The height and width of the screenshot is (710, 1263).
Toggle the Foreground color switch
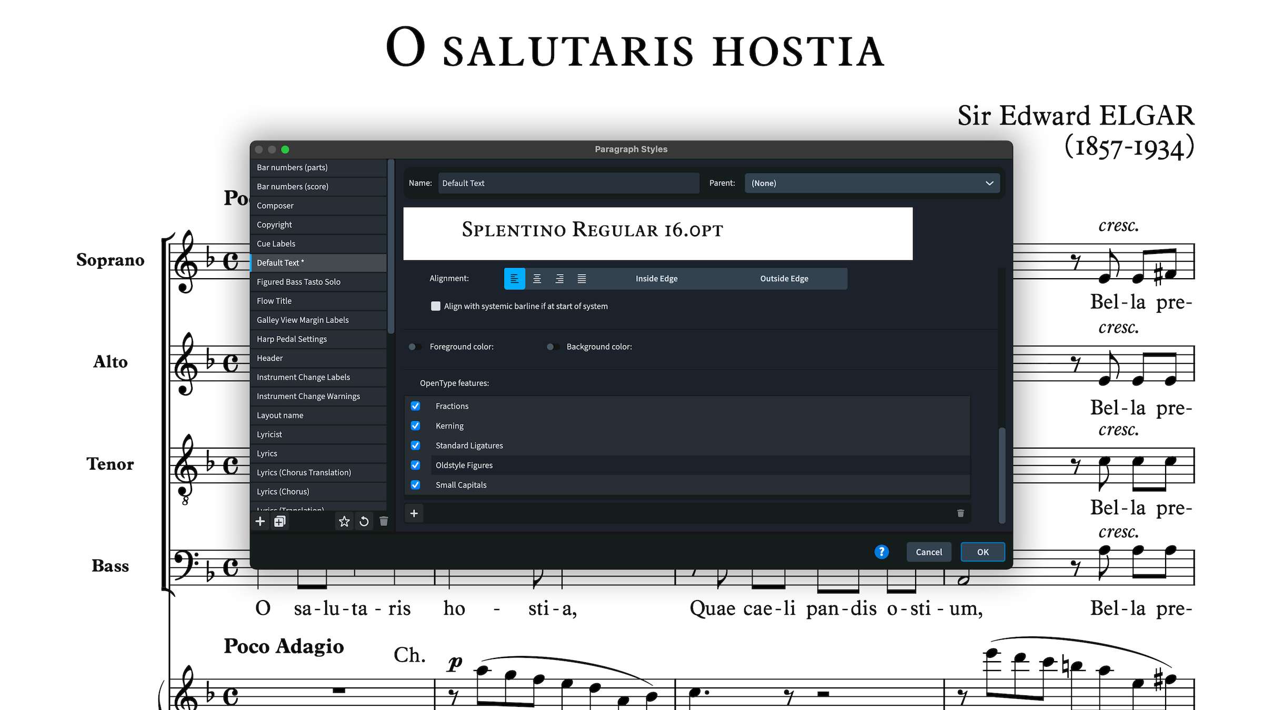[415, 347]
